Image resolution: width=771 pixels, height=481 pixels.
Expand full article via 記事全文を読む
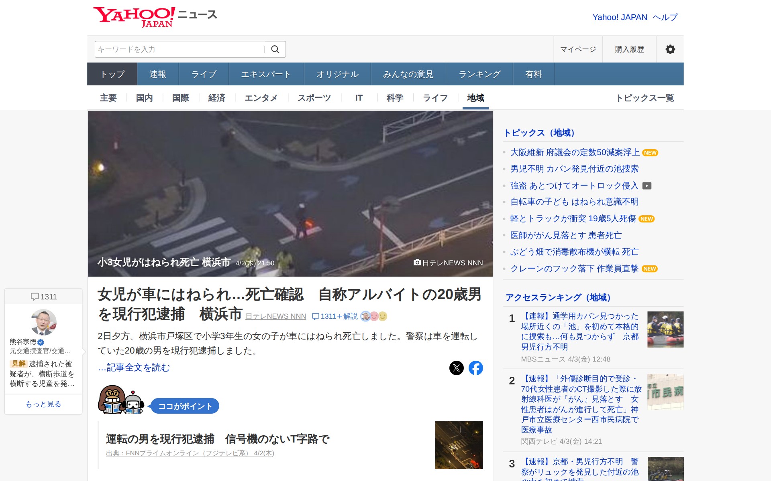coord(134,368)
